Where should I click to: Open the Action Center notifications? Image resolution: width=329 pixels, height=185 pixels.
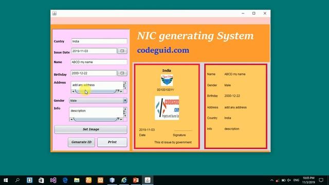[321, 180]
